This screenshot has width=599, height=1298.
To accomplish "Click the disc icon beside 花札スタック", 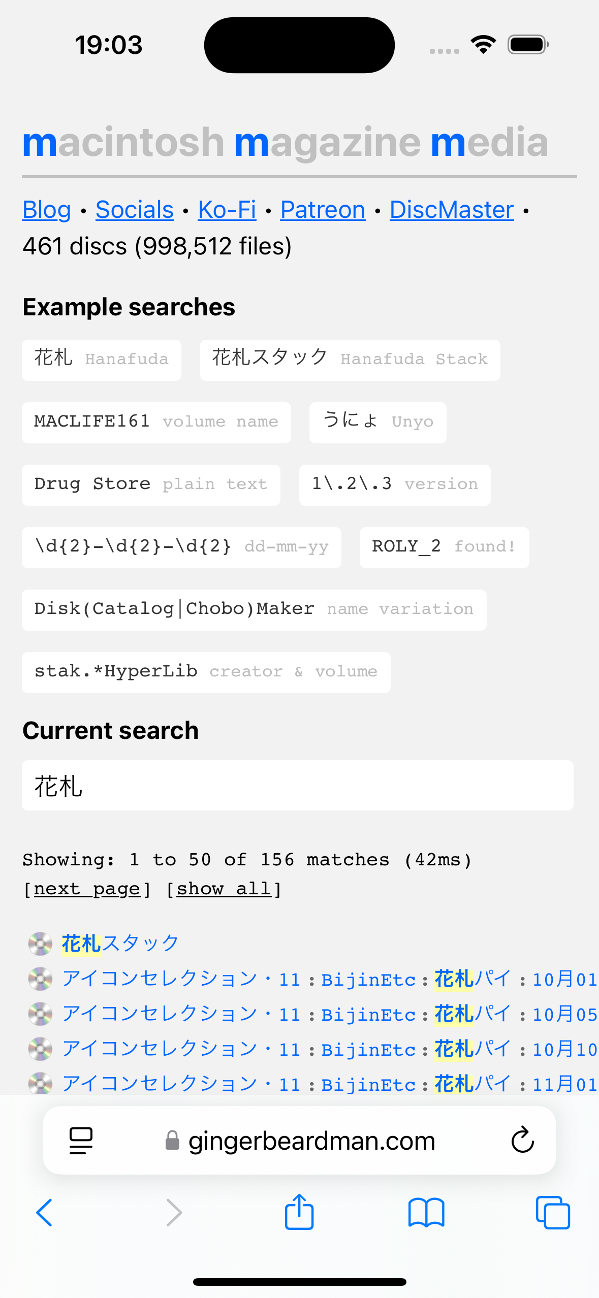I will click(x=40, y=944).
